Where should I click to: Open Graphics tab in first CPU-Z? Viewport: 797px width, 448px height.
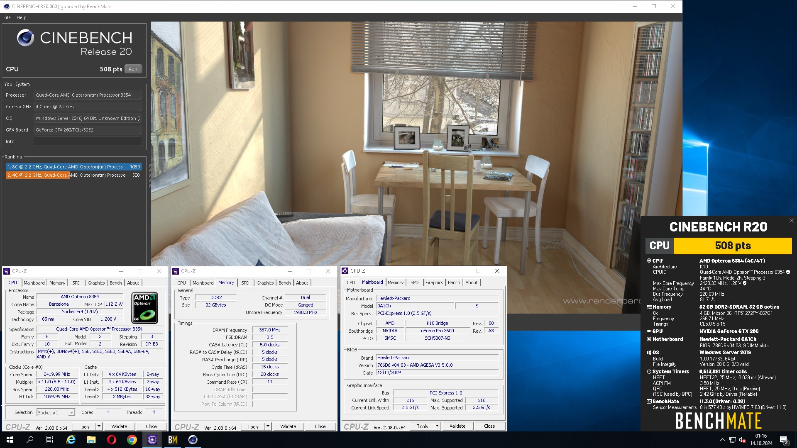96,283
